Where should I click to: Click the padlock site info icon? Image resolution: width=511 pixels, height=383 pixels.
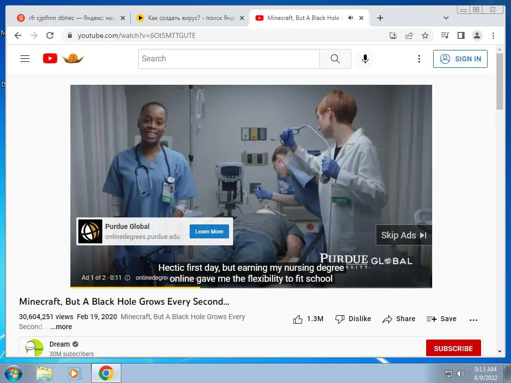point(69,35)
